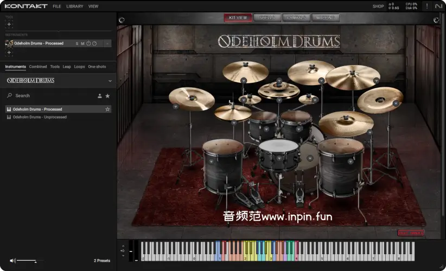This screenshot has width=446, height=271.
Task: Open the settings gear left of Kit View
Action: coord(122,20)
